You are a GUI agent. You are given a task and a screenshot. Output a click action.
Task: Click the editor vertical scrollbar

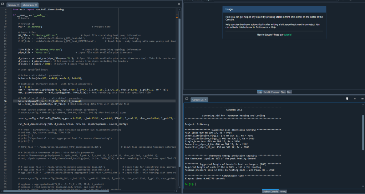[x=179, y=93]
